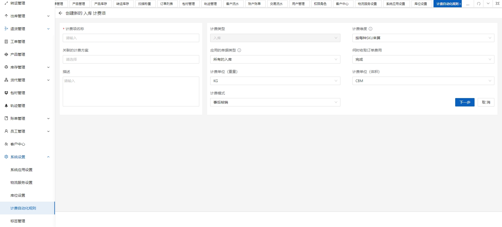502x227 pixels.
Task: Click the refresh icon in the tab bar
Action: click(x=479, y=4)
